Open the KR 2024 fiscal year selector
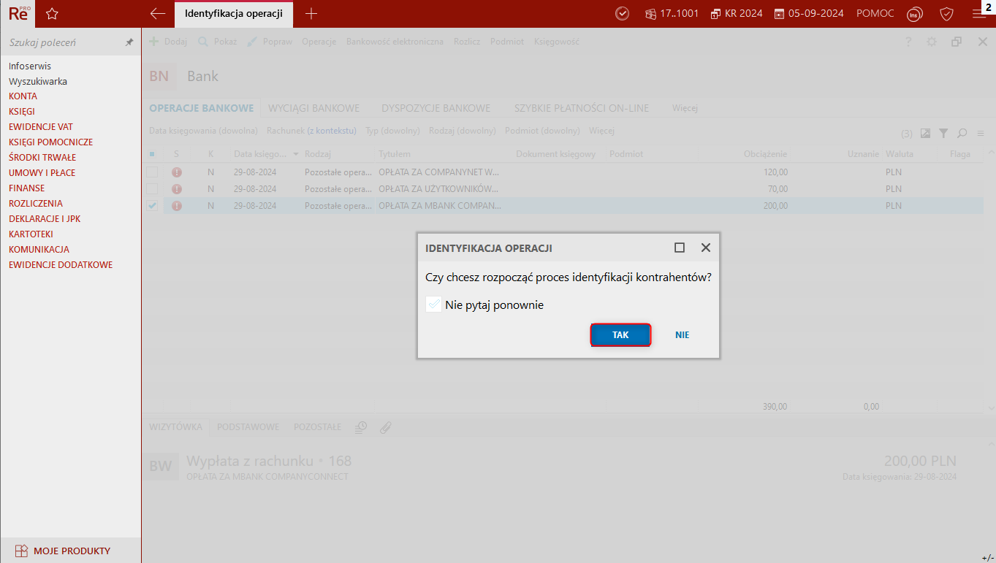Viewport: 996px width, 563px height. (736, 13)
